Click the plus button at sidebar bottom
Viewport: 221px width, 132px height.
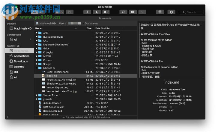click(x=7, y=117)
